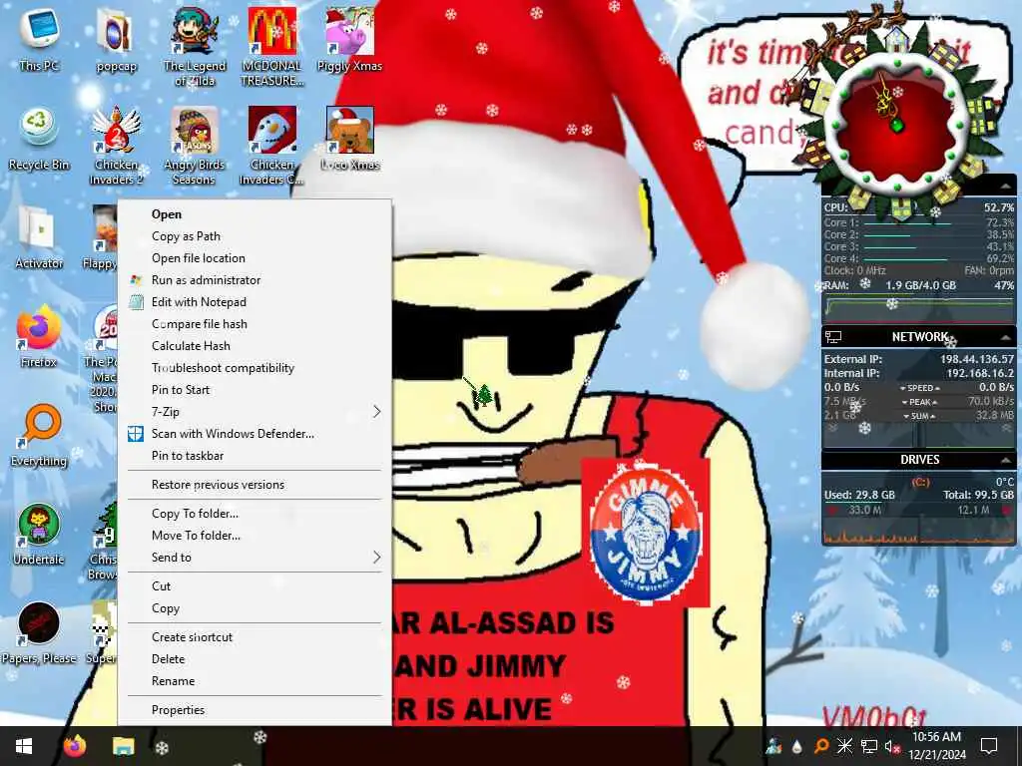Choose Create shortcut

point(255,637)
